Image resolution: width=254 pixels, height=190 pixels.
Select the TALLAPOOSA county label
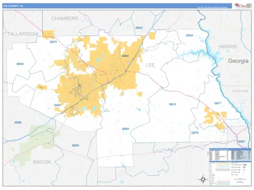(23, 34)
